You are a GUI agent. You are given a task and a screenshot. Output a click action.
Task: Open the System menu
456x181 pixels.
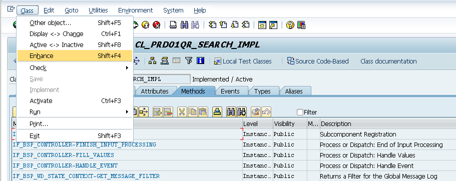click(173, 10)
